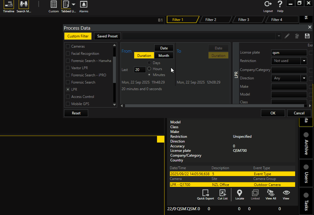The height and width of the screenshot is (215, 314).
Task: Enable the Facial Recognition checkbox
Action: (68, 54)
